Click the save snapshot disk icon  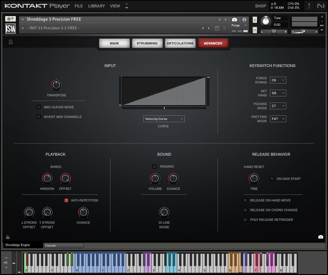coord(217,28)
